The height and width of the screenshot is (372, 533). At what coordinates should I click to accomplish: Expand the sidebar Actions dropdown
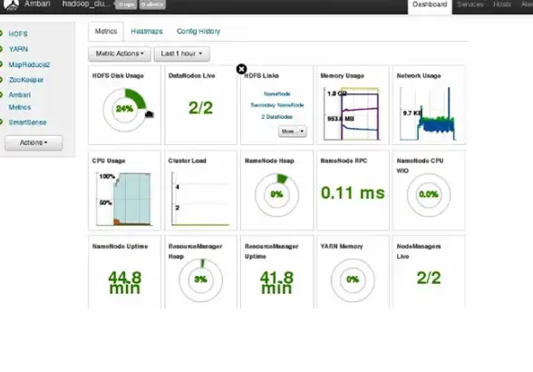coord(34,142)
